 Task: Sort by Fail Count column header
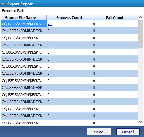[x=115, y=18]
